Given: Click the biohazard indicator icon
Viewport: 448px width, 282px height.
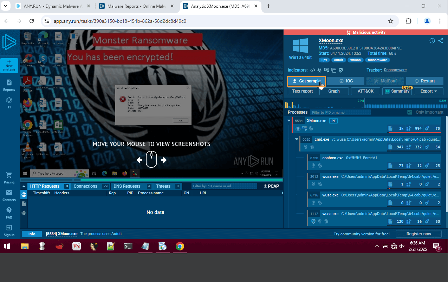Looking at the screenshot, I should pos(319,70).
